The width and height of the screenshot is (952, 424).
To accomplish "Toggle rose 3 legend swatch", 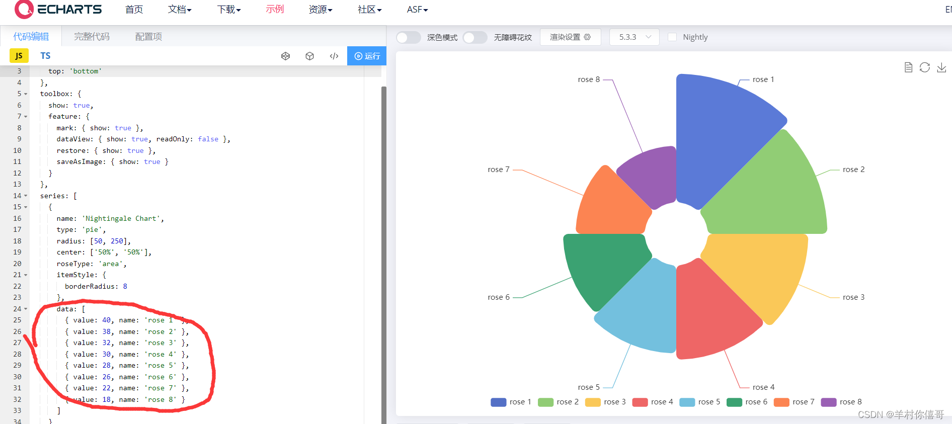I will tap(593, 402).
